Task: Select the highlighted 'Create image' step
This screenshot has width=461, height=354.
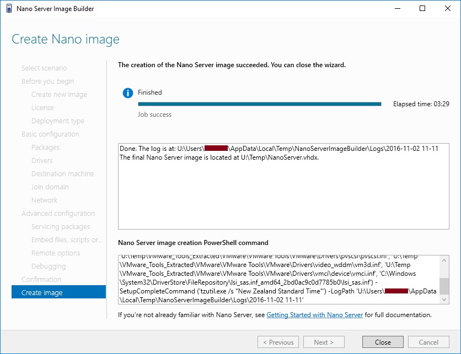Action: [58, 292]
